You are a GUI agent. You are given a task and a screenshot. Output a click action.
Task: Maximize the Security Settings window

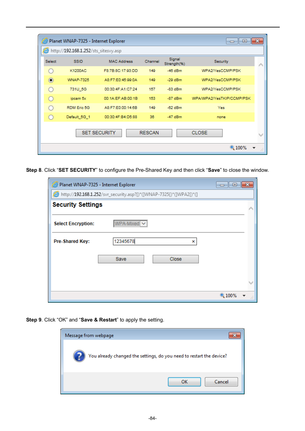point(235,185)
